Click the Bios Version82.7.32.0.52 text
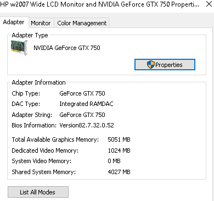The width and height of the screenshot is (214, 201). point(87,125)
